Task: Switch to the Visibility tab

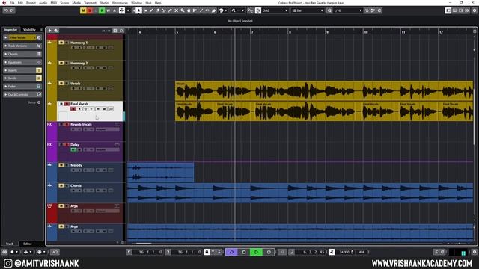Action: click(x=30, y=30)
